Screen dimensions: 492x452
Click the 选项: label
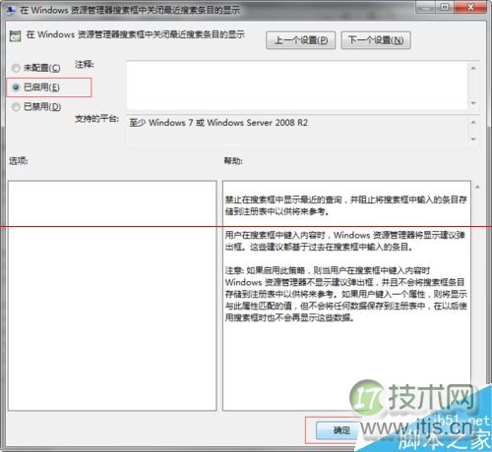(x=19, y=161)
